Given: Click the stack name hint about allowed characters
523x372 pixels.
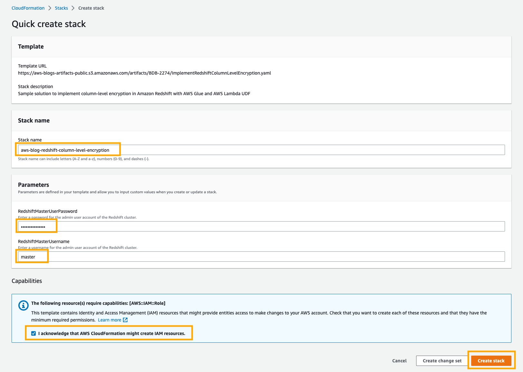Looking at the screenshot, I should coord(84,159).
